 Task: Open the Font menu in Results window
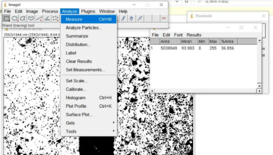coord(178,35)
